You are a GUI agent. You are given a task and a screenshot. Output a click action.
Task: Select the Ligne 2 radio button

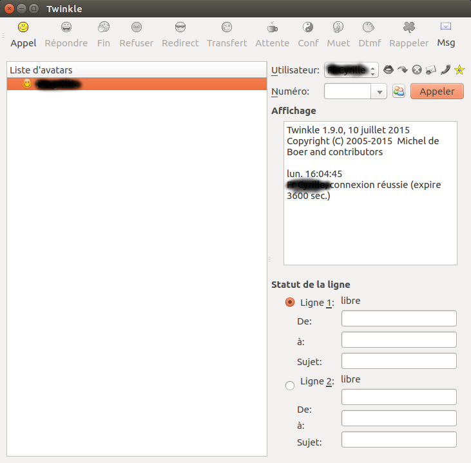pos(290,385)
